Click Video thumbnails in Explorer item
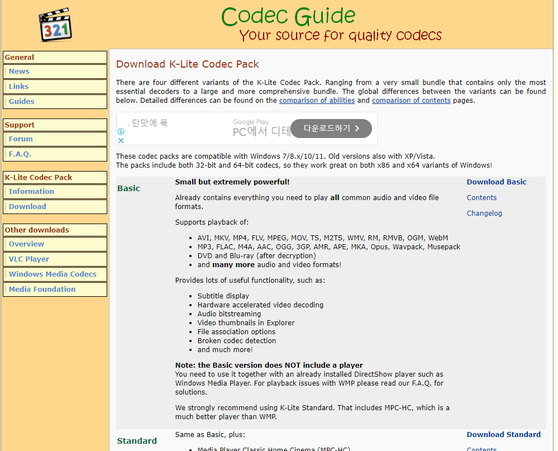 point(246,322)
